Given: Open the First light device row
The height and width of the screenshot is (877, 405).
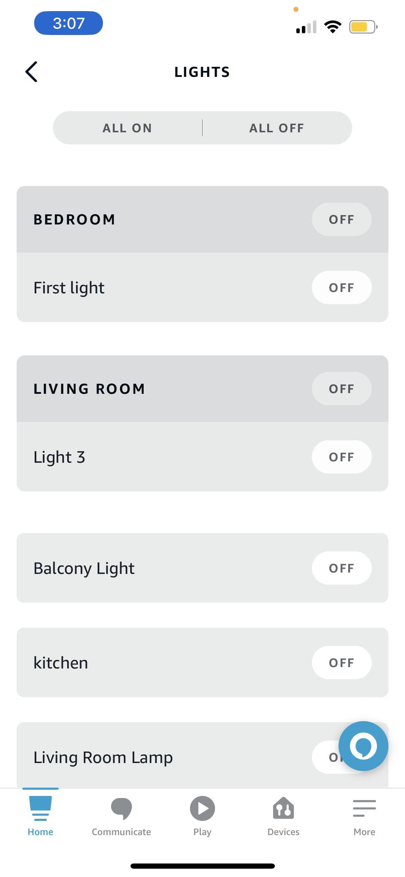Looking at the screenshot, I should [69, 287].
